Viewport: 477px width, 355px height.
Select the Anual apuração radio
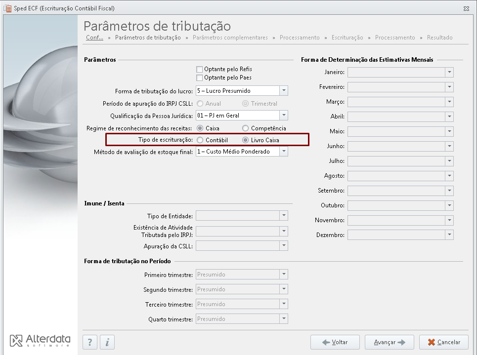coord(200,104)
